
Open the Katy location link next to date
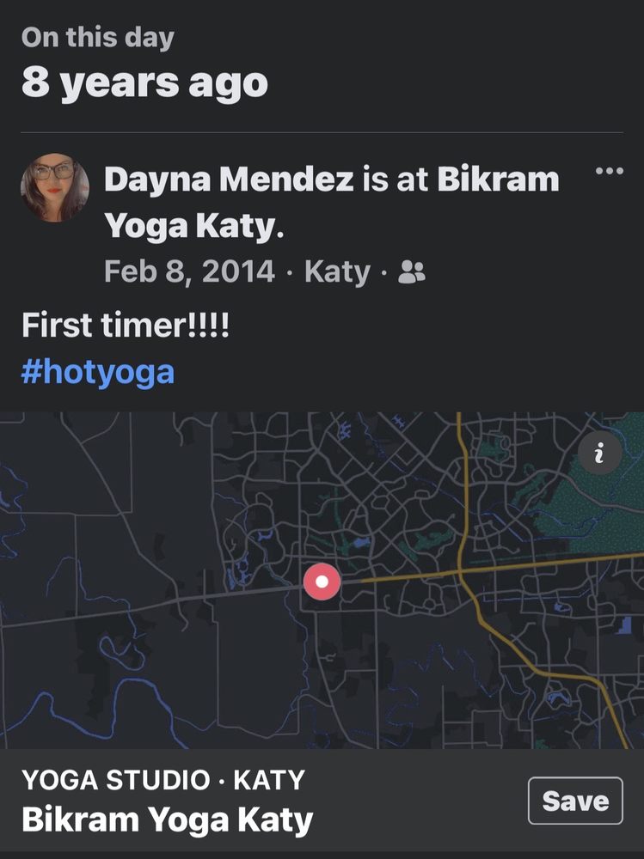tap(337, 272)
